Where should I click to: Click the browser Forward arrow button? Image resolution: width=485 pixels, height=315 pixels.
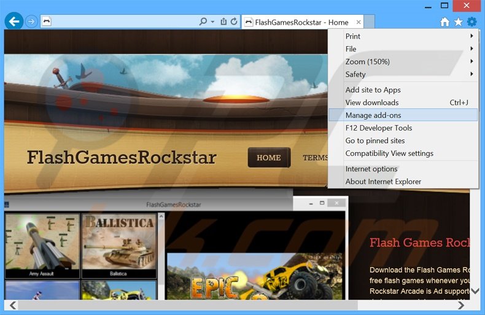click(31, 21)
